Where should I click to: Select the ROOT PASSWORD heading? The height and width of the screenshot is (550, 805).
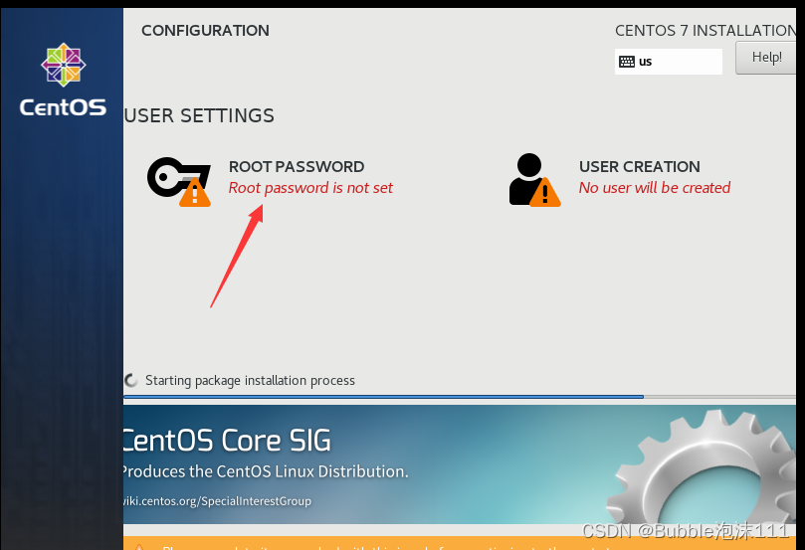click(297, 167)
